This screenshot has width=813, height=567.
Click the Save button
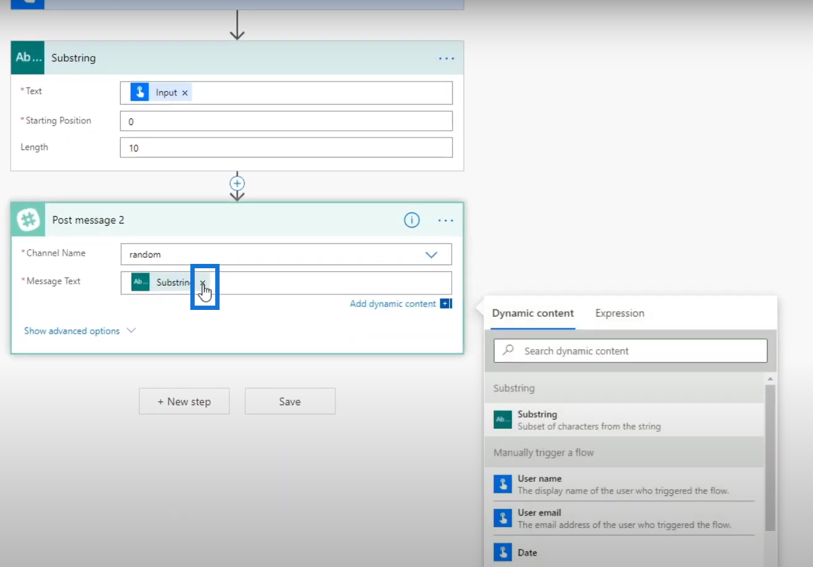coord(290,401)
